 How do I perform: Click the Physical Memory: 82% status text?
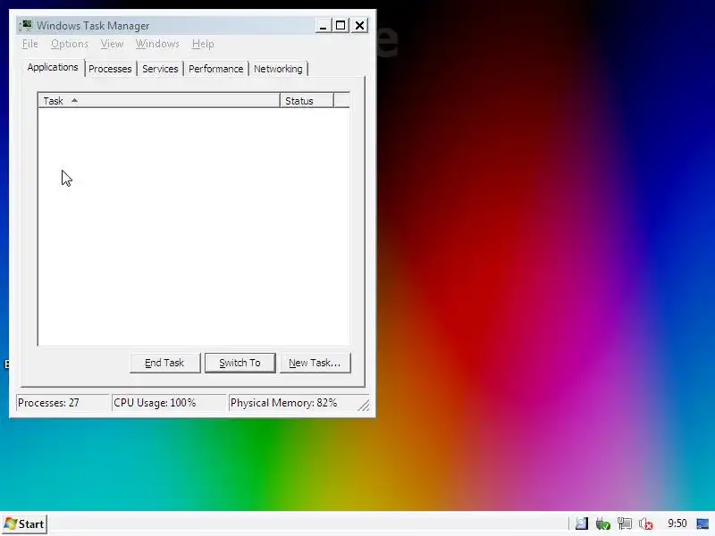pos(283,403)
